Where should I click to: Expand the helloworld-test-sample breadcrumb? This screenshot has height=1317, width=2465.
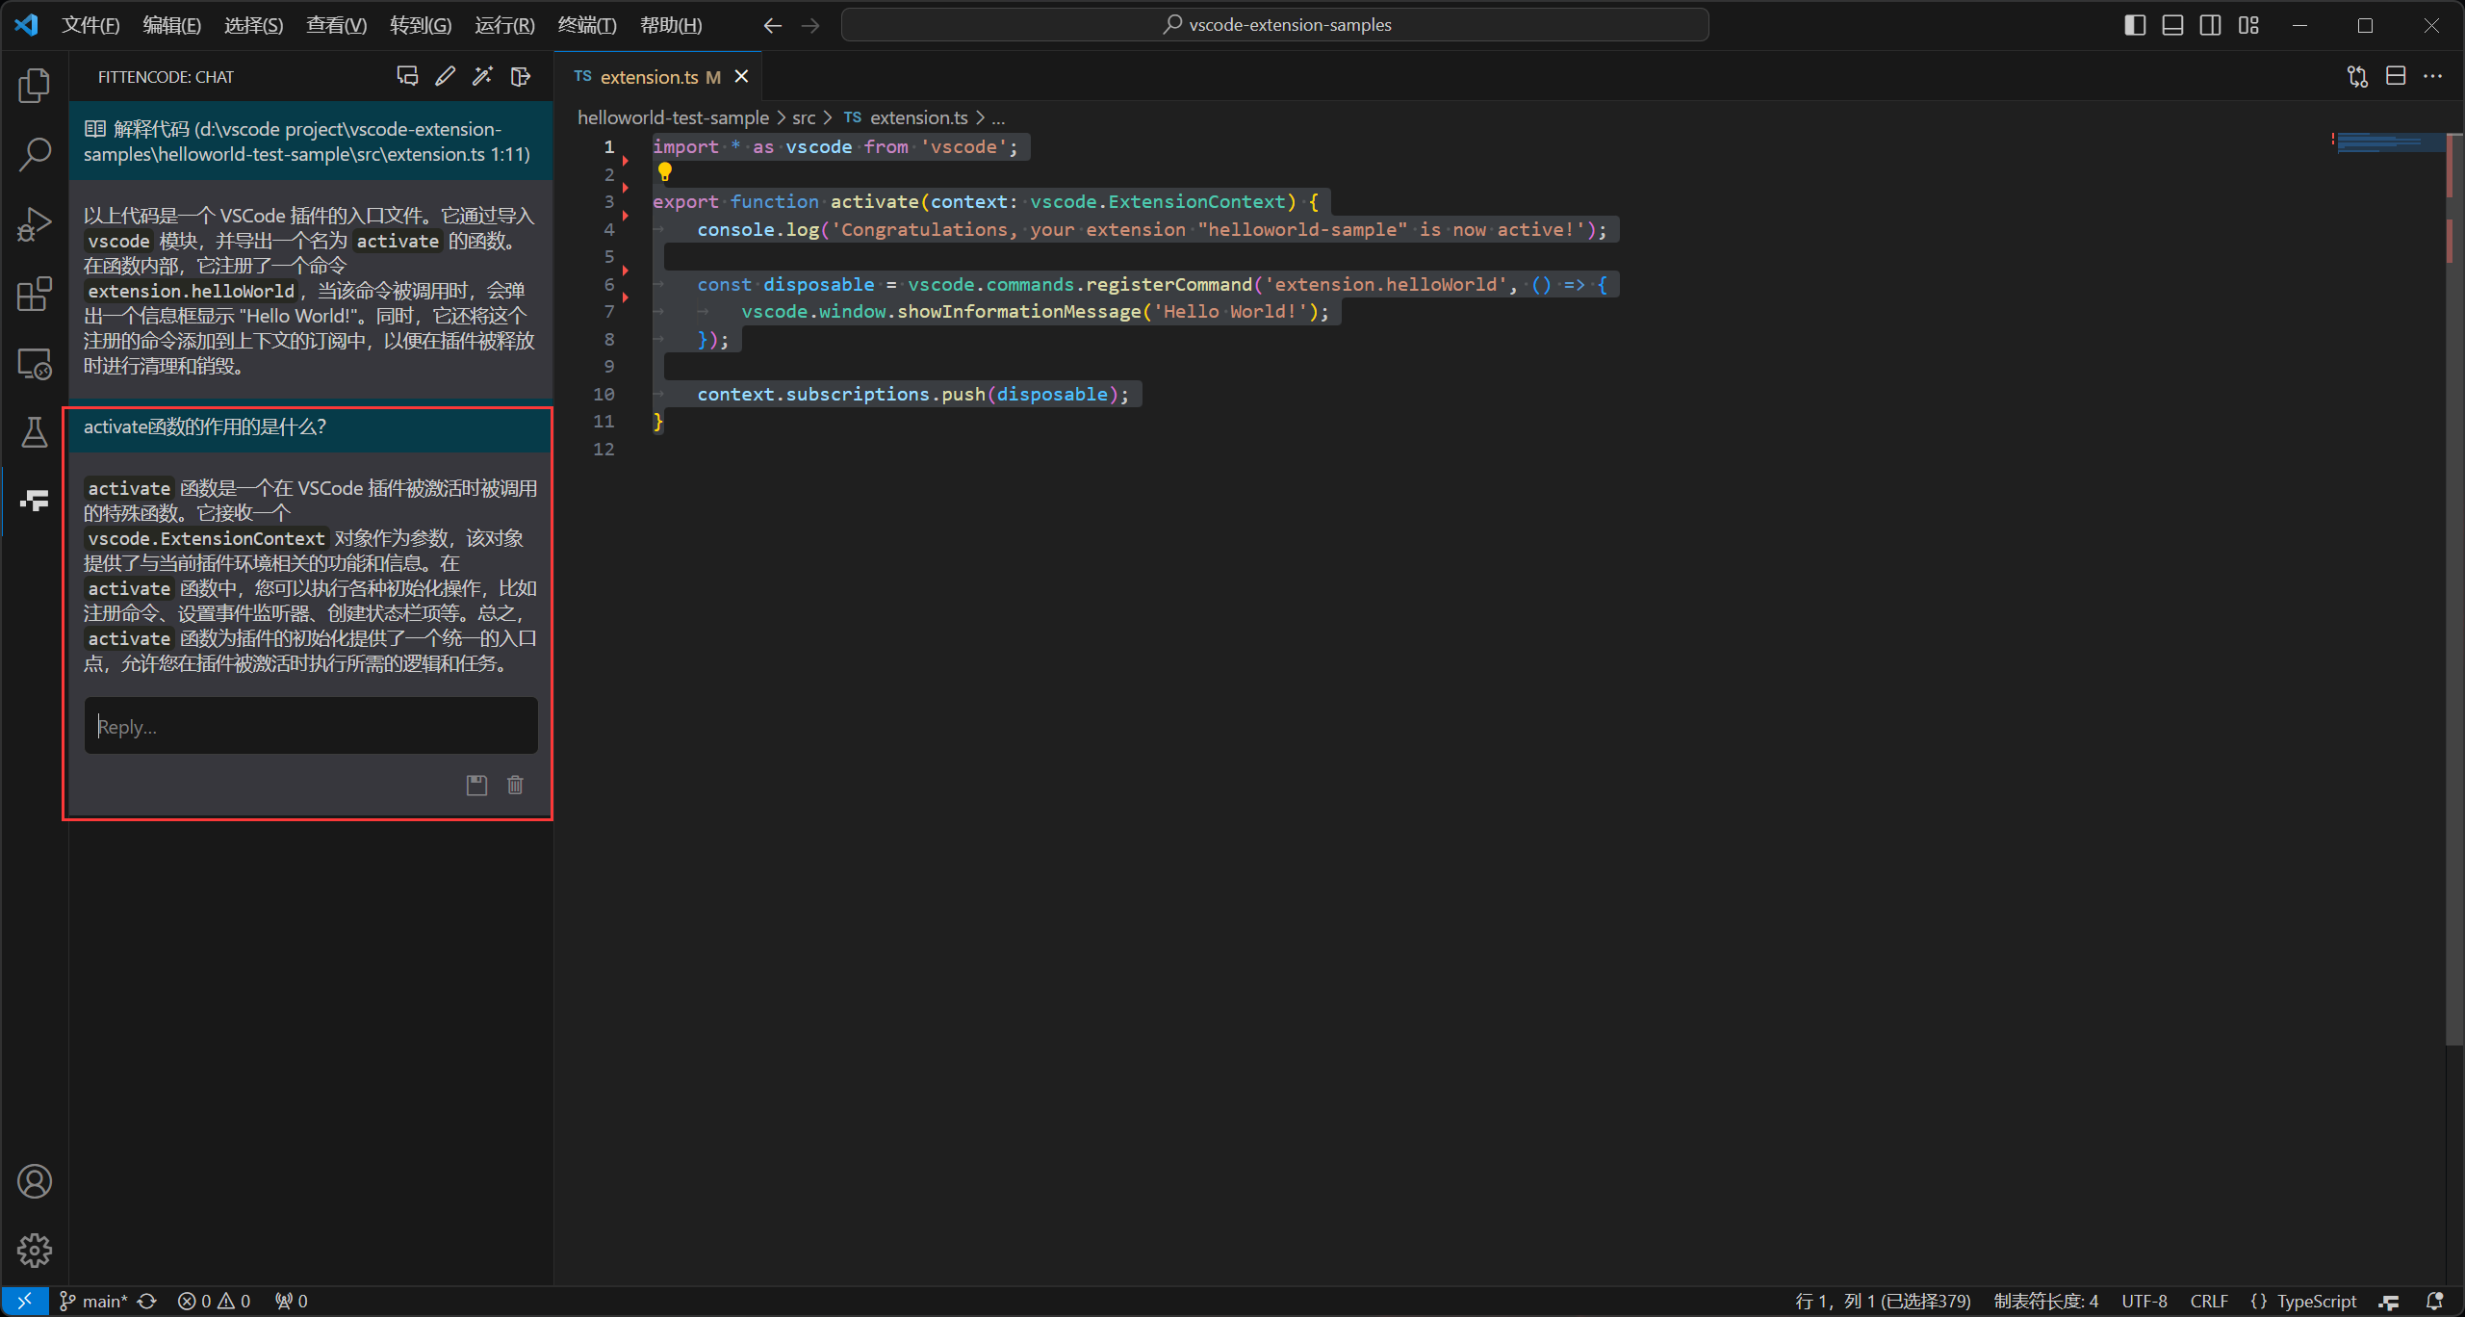click(x=673, y=117)
